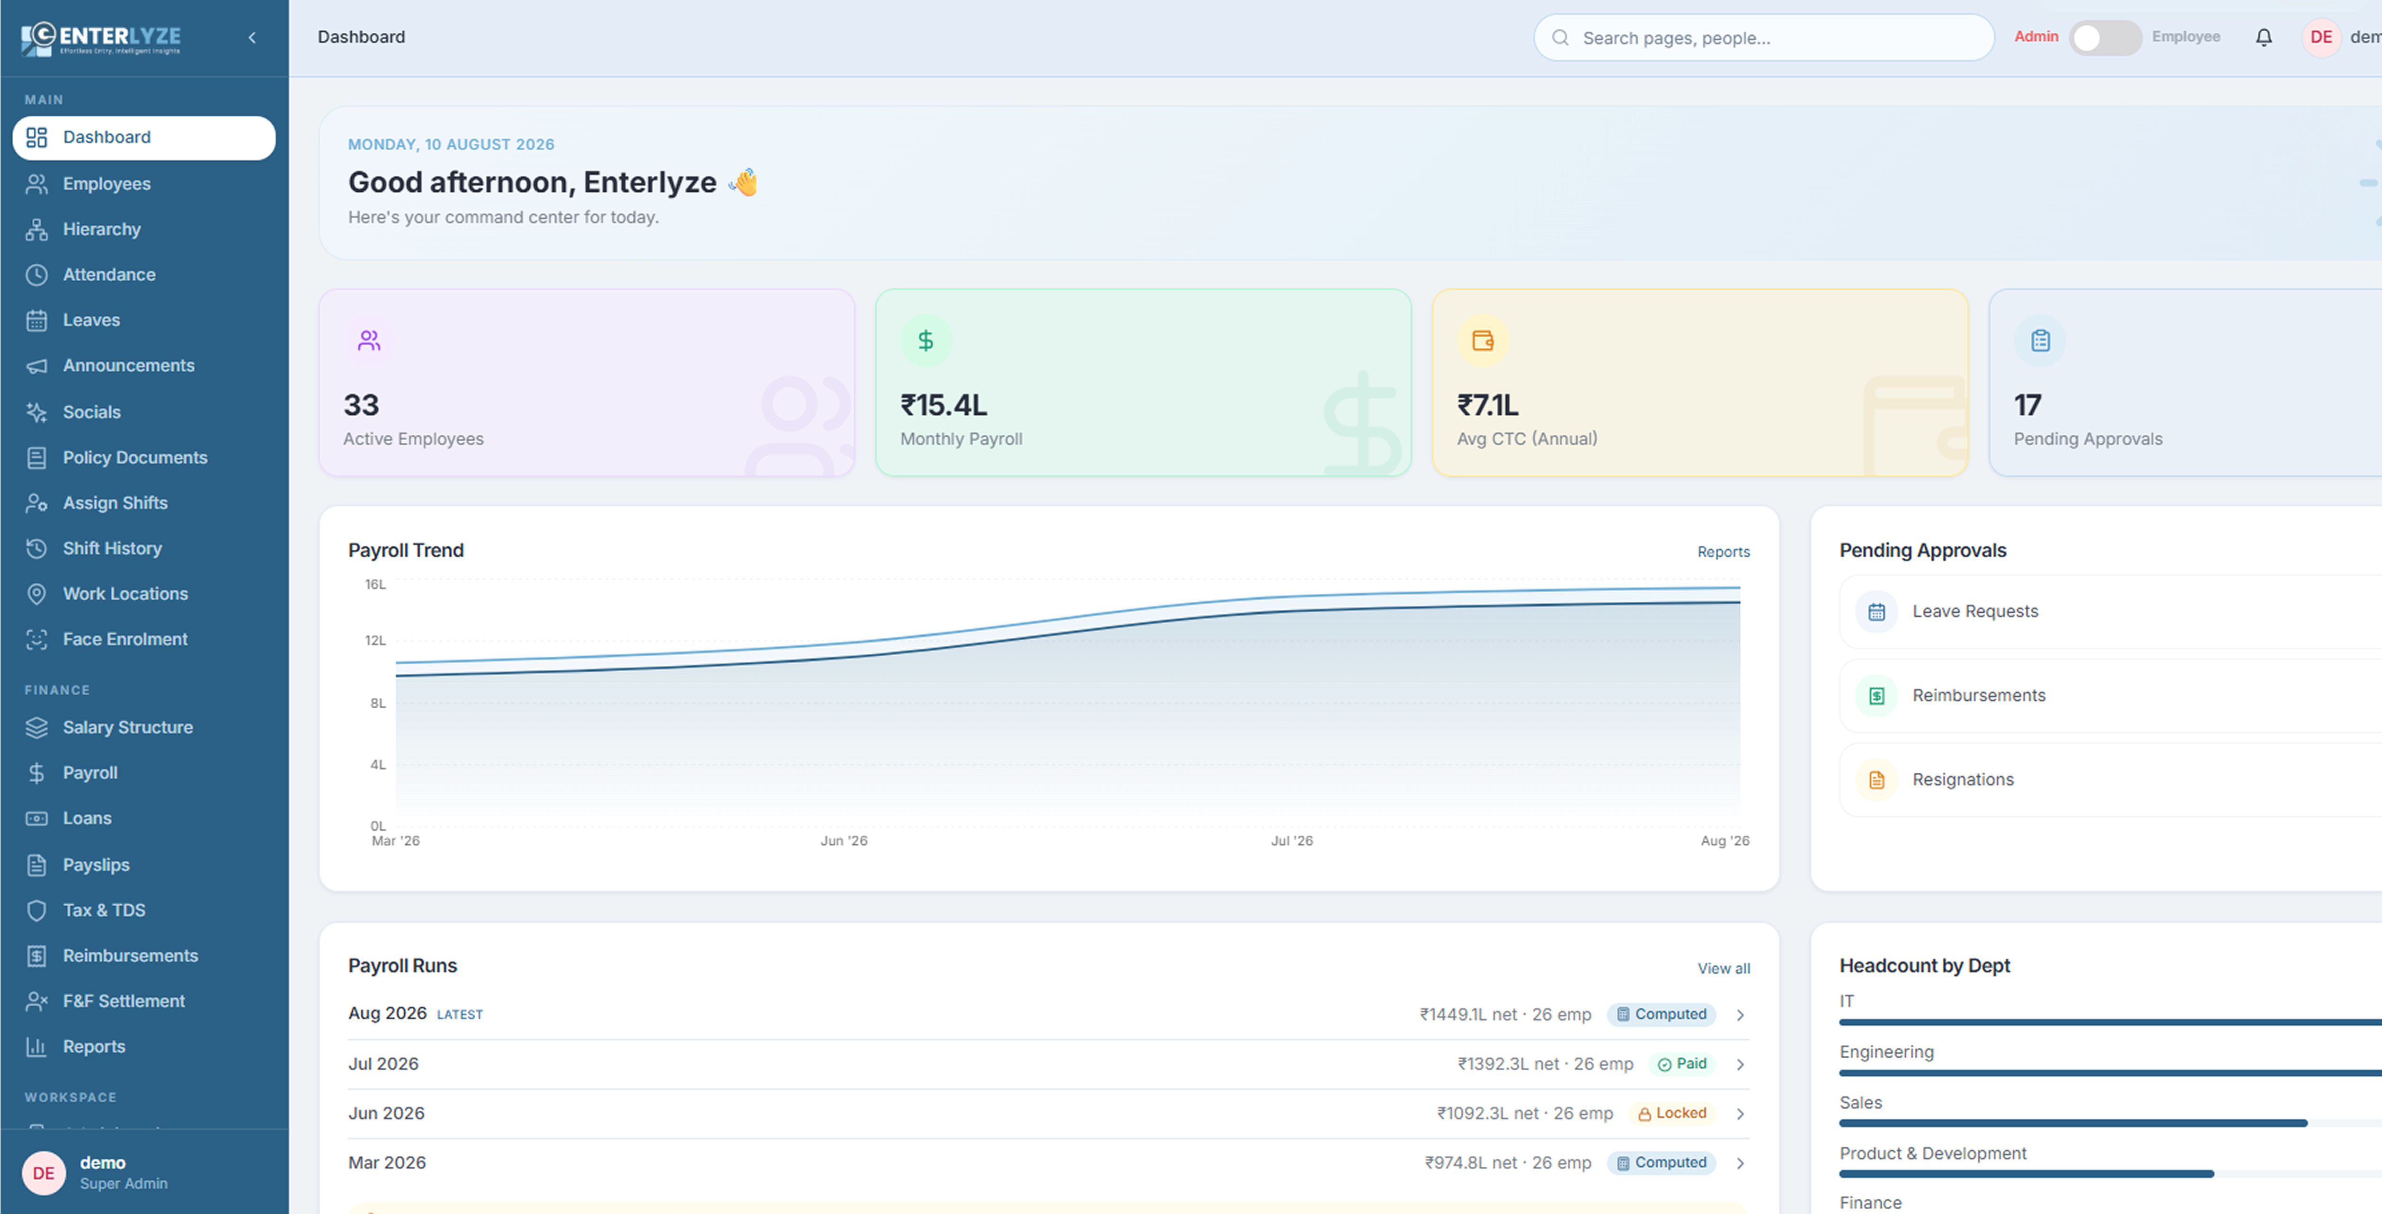Click the ₹1449.1L net · 26 emp text
The width and height of the screenshot is (2382, 1214).
click(x=1504, y=1014)
